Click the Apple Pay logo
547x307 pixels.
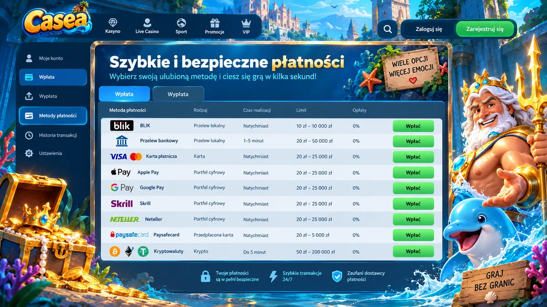tap(121, 172)
